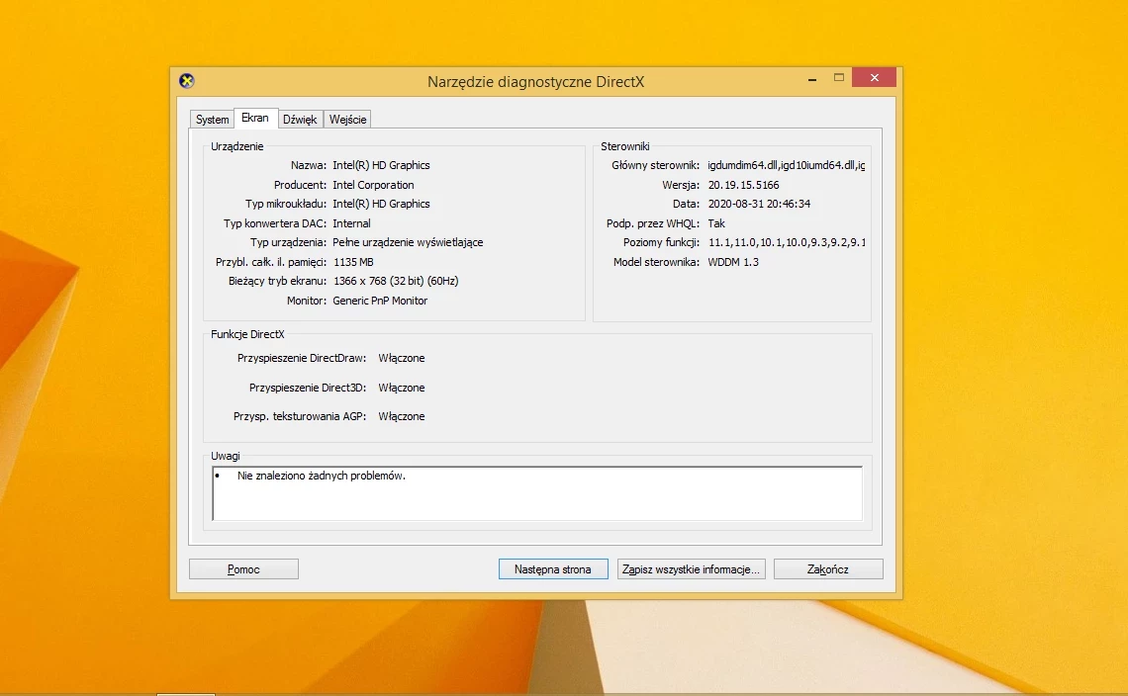
Task: Go to the Wejście tab
Action: (x=347, y=120)
